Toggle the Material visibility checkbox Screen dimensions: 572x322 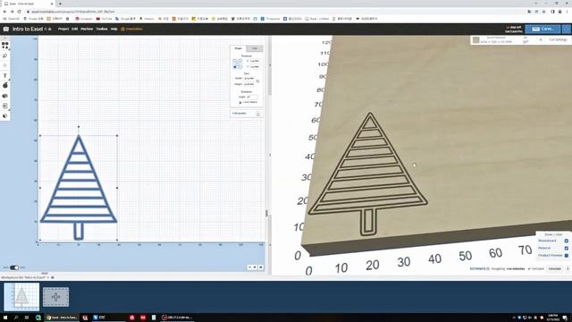click(566, 249)
